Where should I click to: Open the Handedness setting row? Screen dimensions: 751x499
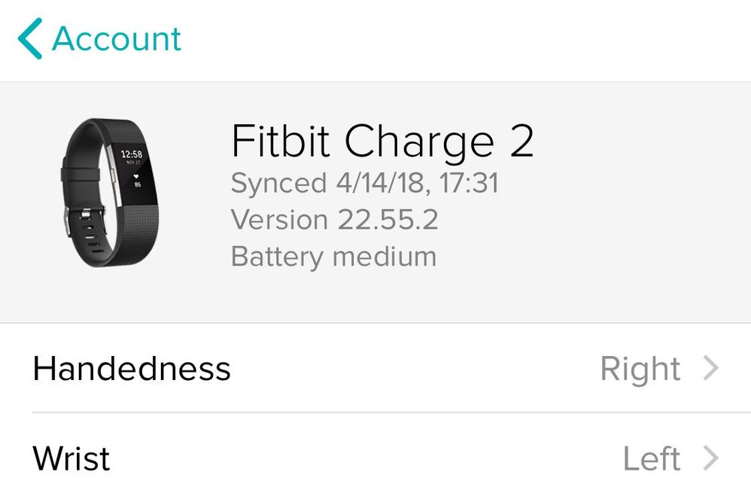(375, 368)
